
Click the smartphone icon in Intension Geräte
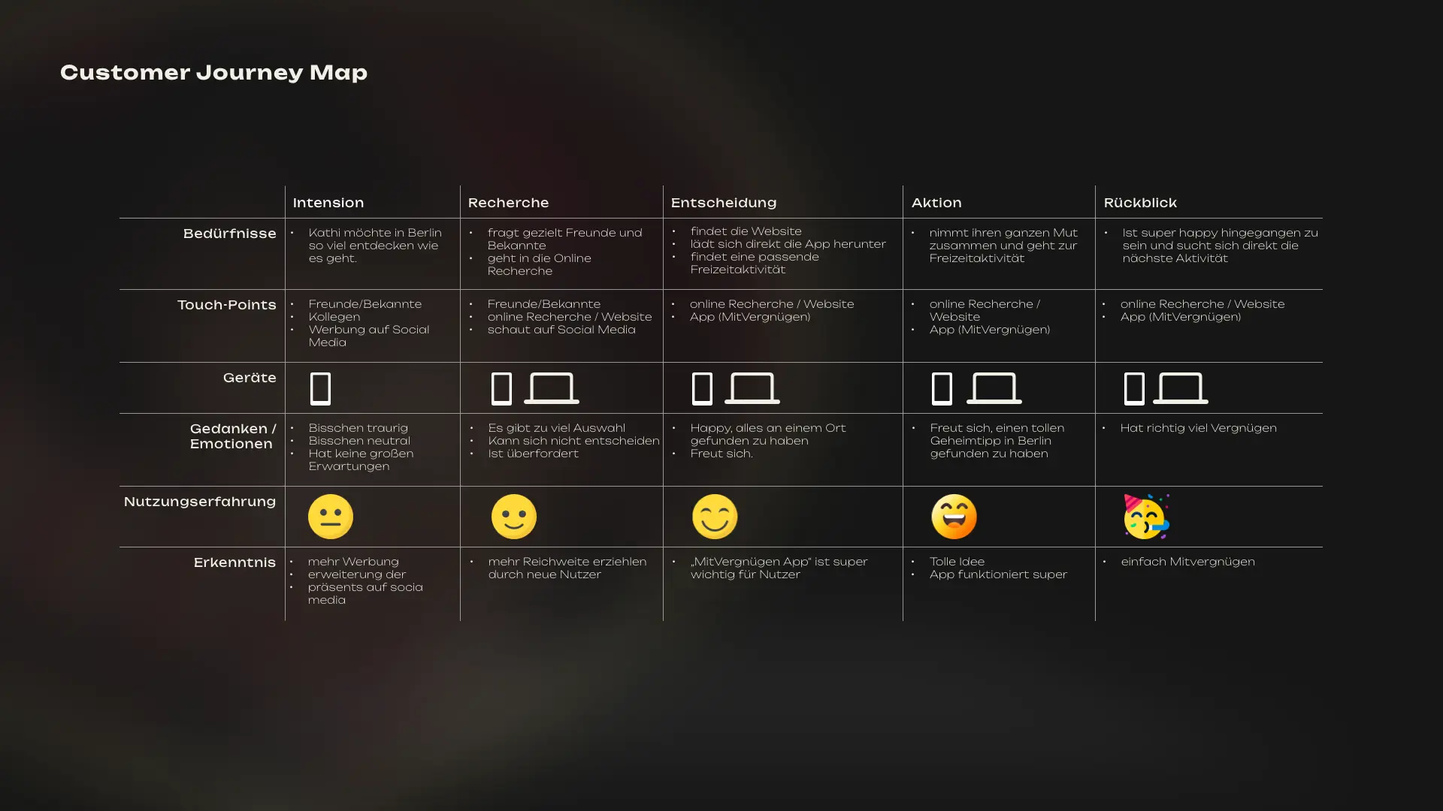pyautogui.click(x=320, y=387)
